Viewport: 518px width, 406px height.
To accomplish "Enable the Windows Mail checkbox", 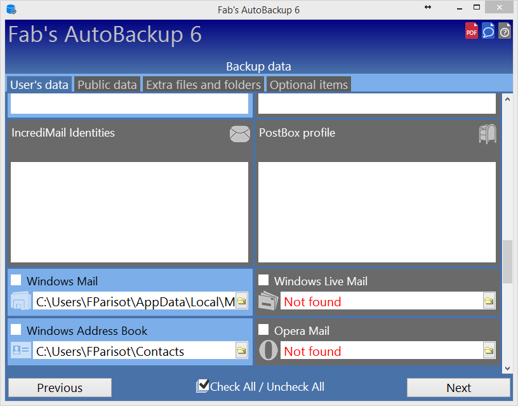I will (x=16, y=280).
